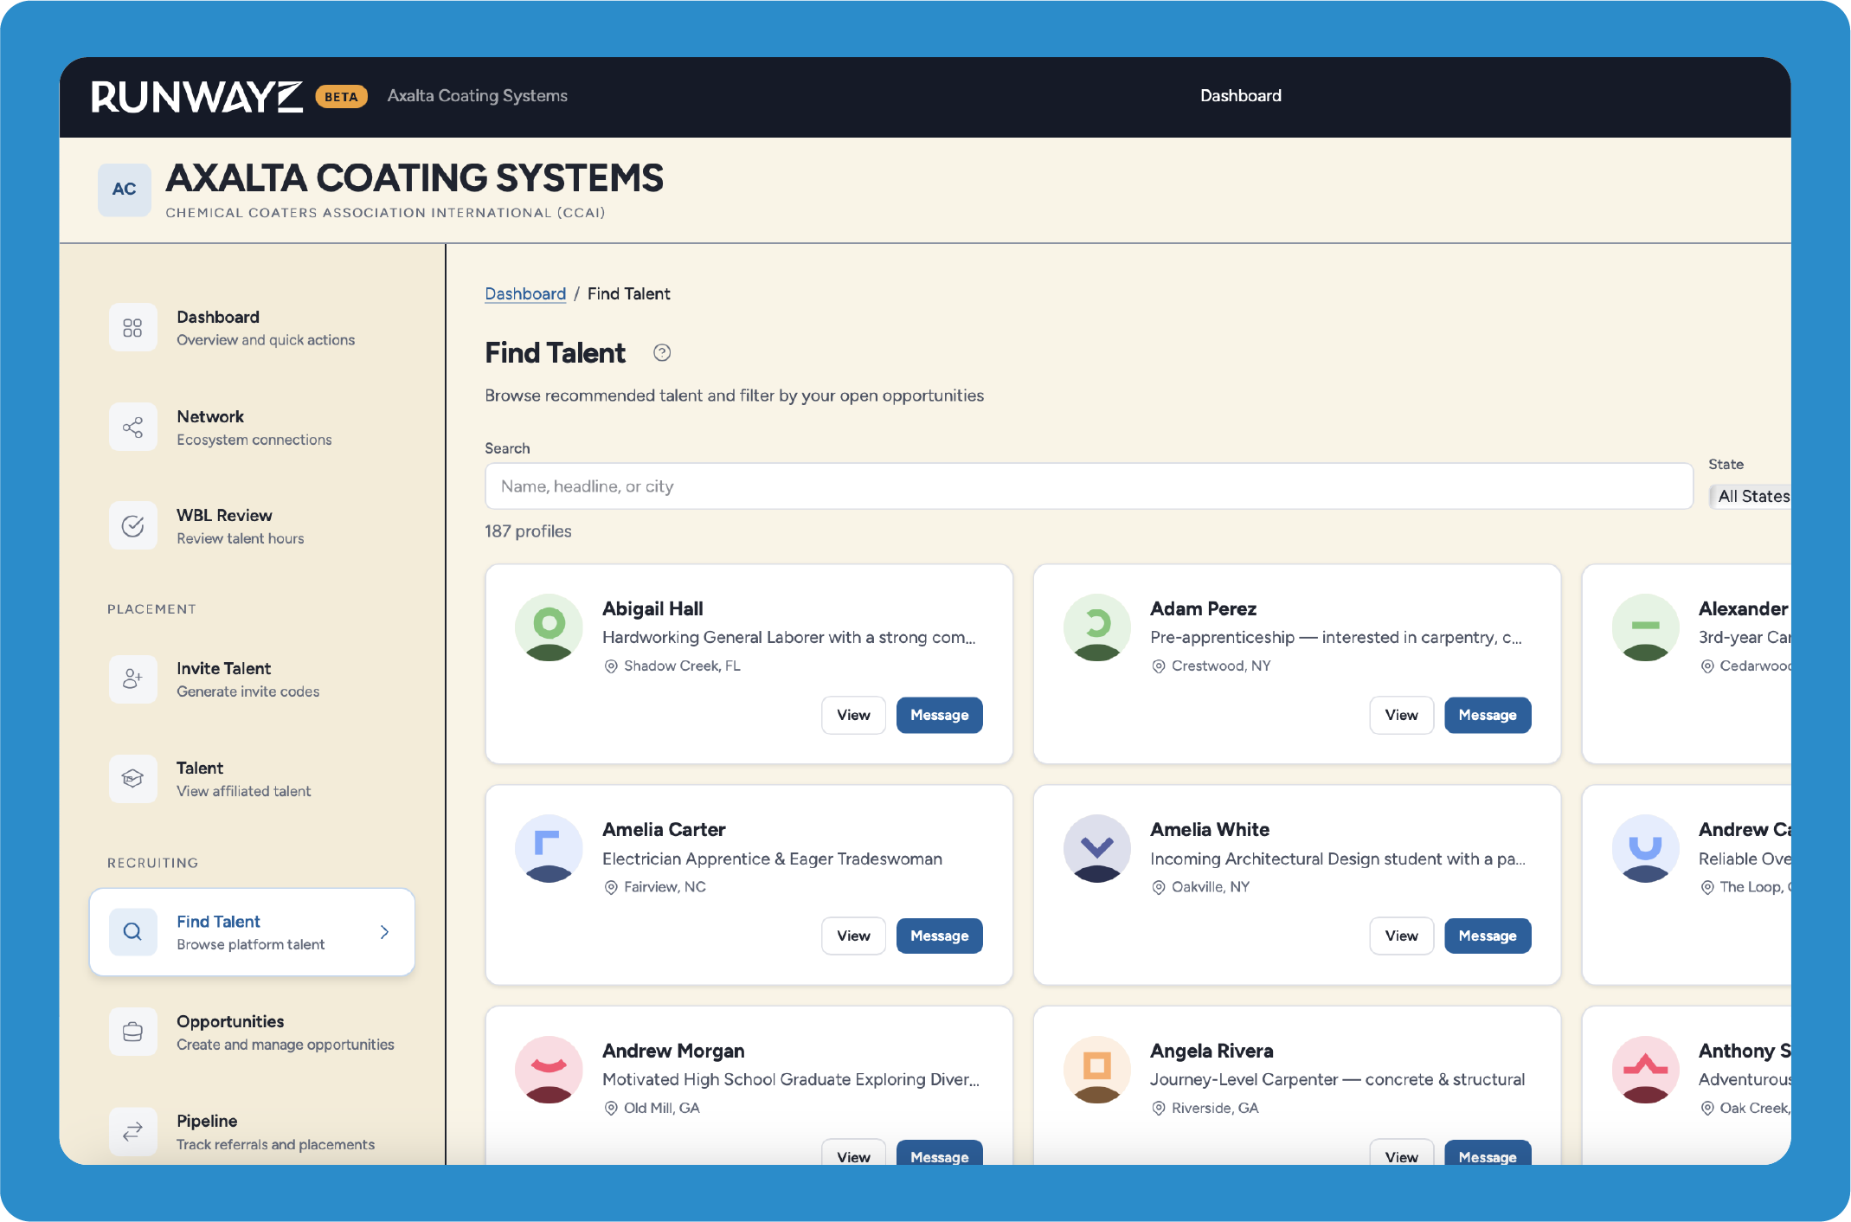Screen dimensions: 1851x1222
Task: Click the location pin next to Shadow Creek, FL
Action: click(611, 666)
